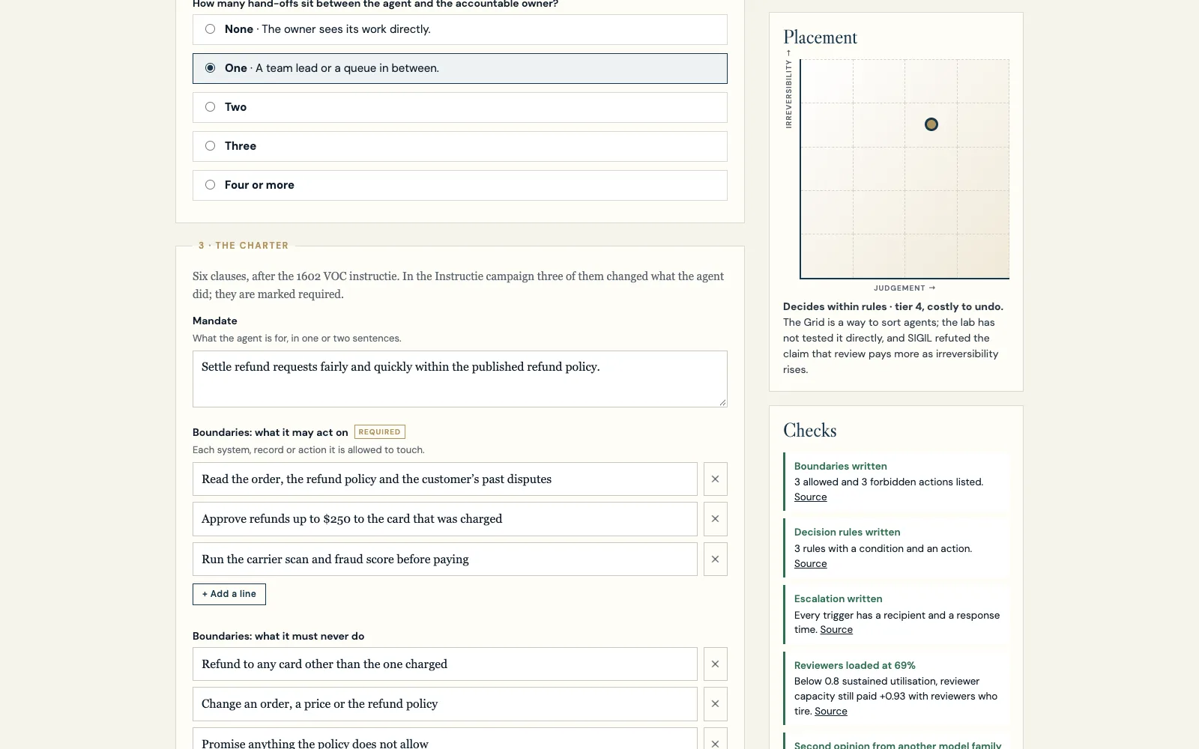Click the REQUIRED badge next to Boundaries
1199x749 pixels.
click(380, 432)
